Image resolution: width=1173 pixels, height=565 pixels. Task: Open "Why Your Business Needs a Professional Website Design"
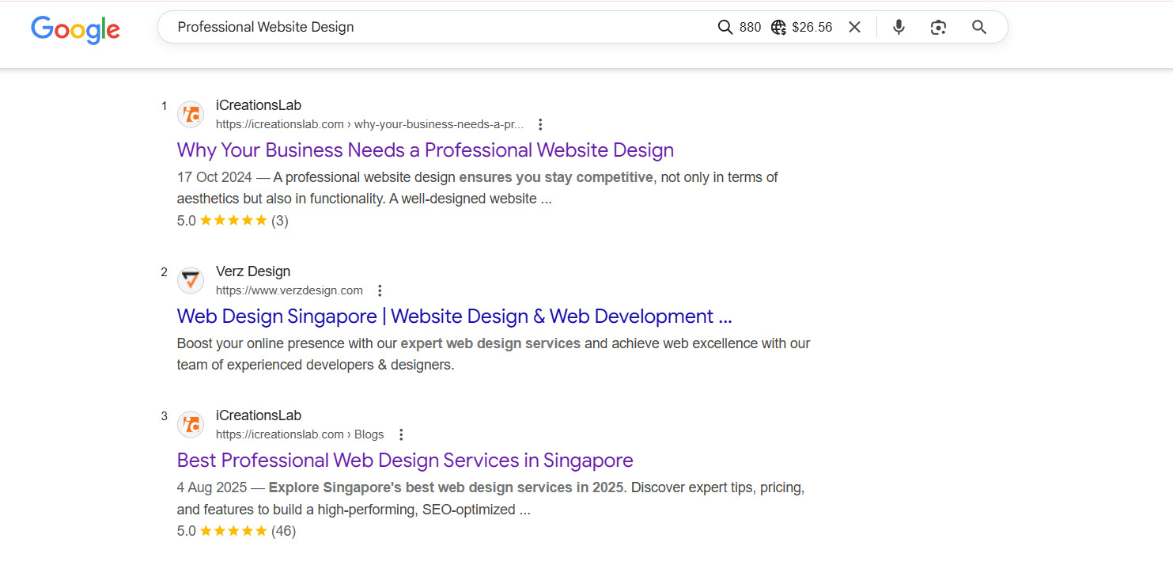tap(425, 150)
